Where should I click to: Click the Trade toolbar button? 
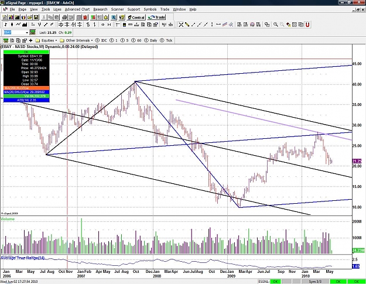tap(156, 17)
